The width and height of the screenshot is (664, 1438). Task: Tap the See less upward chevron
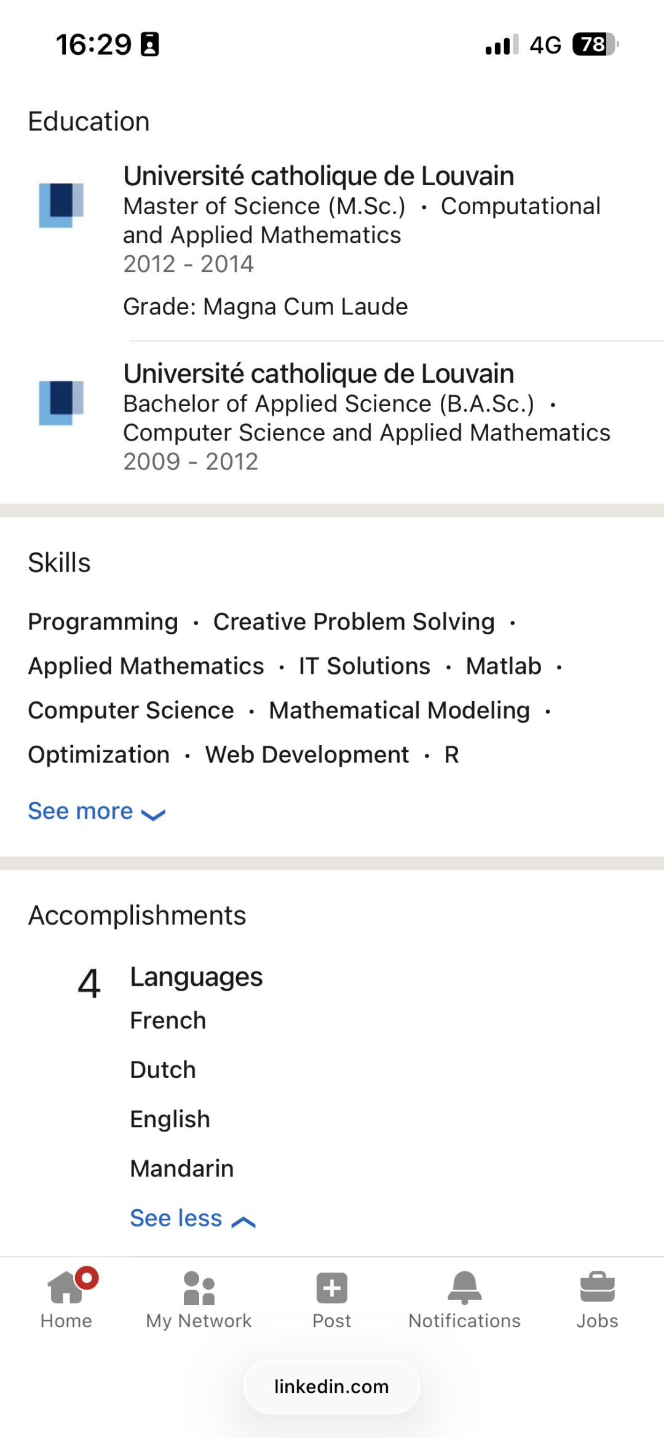[243, 1221]
